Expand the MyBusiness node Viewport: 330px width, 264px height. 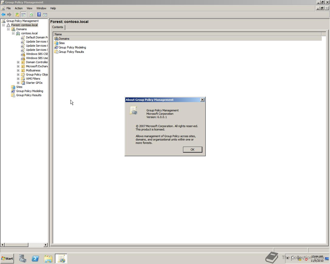18,70
